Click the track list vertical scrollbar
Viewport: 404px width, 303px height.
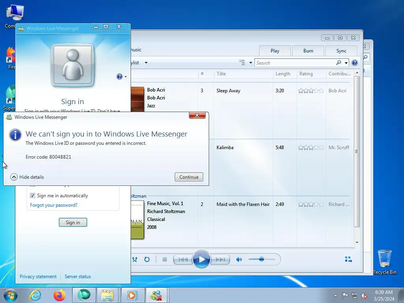357,151
